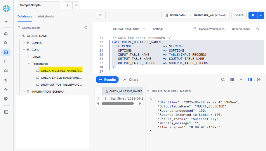Click the results horizontal scrollbar thumb
The width and height of the screenshot is (266, 151).
pyautogui.click(x=118, y=104)
